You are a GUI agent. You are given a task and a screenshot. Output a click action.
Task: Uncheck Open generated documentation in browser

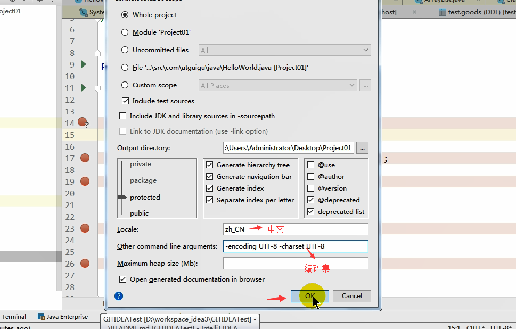click(123, 279)
